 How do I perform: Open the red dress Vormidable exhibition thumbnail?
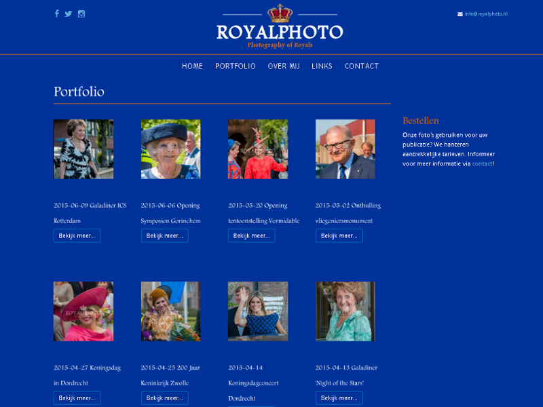coord(258,149)
